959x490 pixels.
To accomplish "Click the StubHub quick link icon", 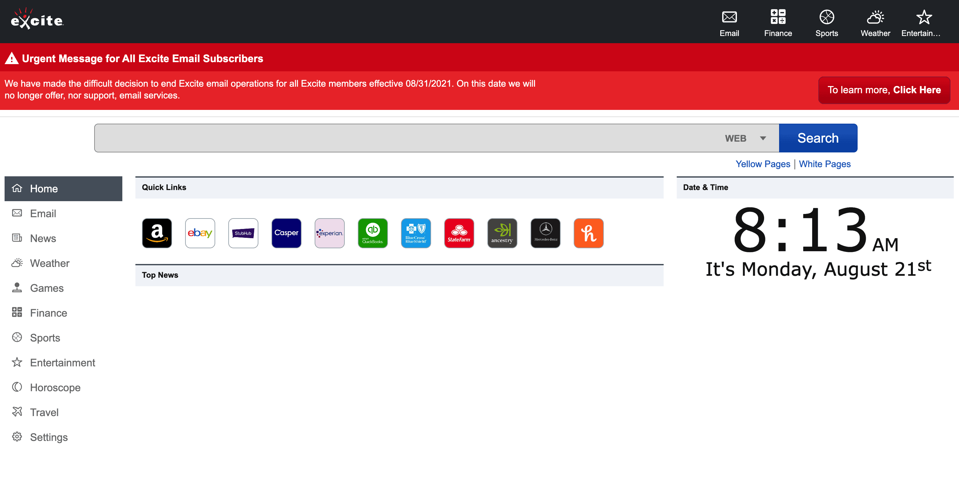I will point(243,233).
